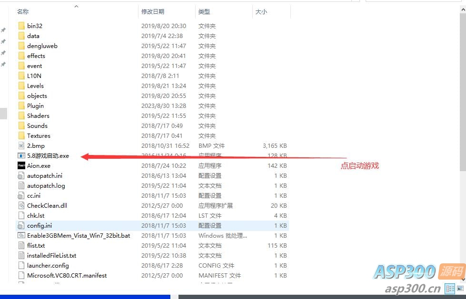Select the Enable3GBMem batch file icon
This screenshot has width=466, height=299.
point(21,235)
